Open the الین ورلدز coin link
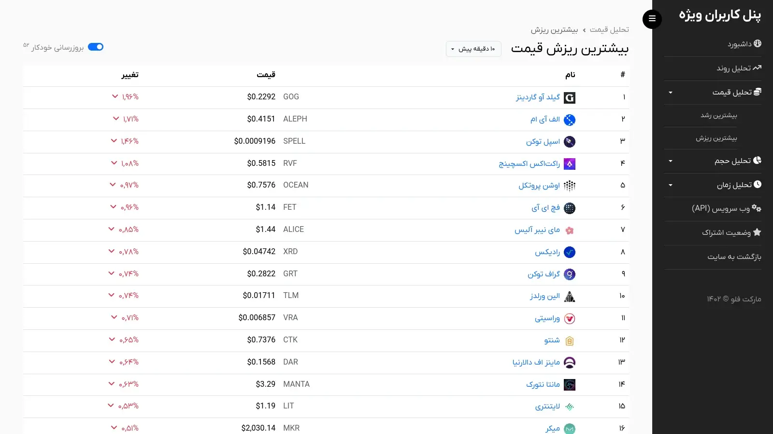Viewport: 773px width, 434px height. (545, 296)
